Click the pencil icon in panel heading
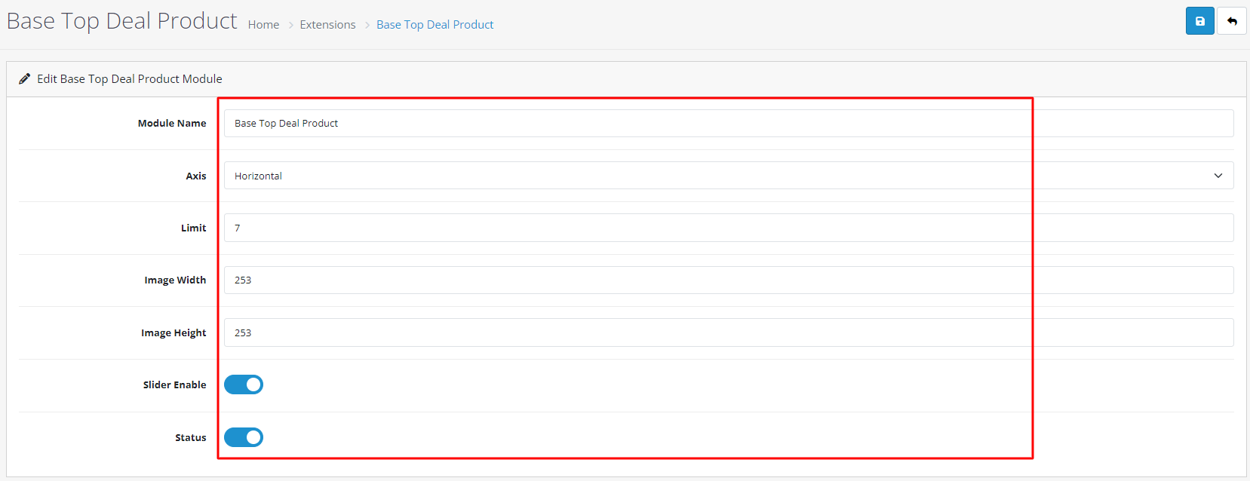 (x=24, y=78)
